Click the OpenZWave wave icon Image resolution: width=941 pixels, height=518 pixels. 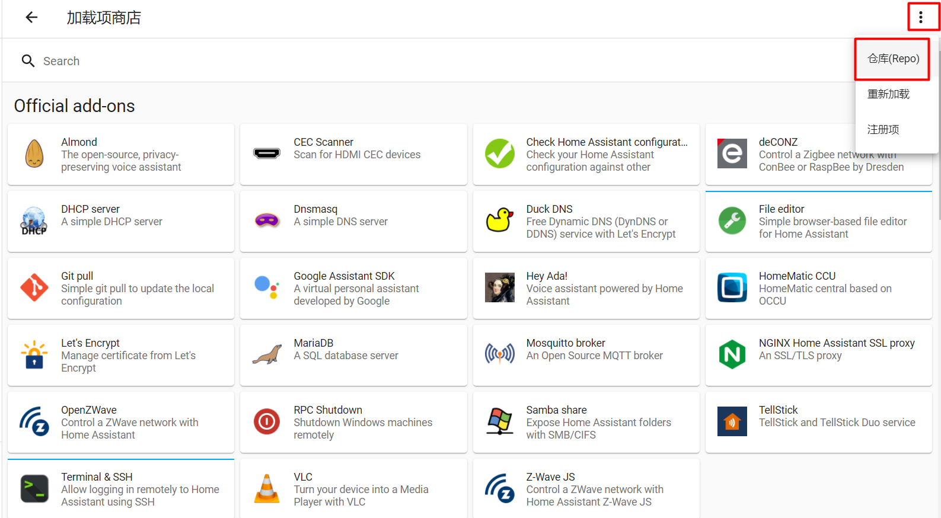pyautogui.click(x=34, y=422)
